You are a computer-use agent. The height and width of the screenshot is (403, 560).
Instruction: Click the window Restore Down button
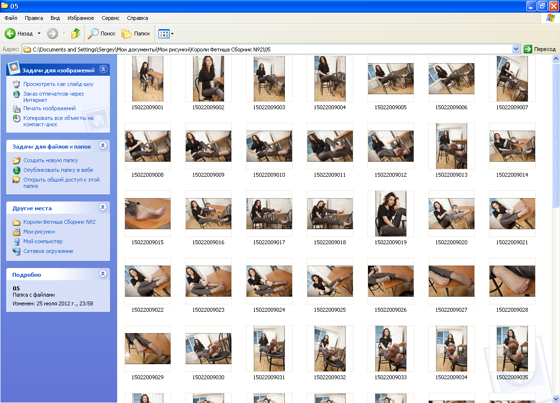(542, 6)
